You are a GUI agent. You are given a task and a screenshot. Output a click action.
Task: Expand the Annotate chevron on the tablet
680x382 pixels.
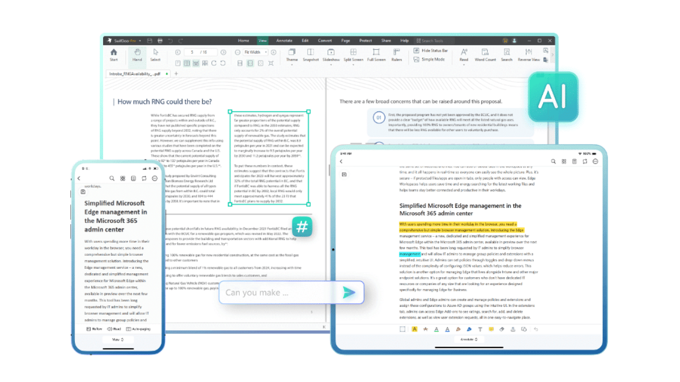click(x=475, y=340)
